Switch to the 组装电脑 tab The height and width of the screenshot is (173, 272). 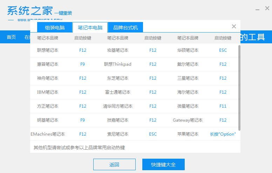[x=55, y=27]
